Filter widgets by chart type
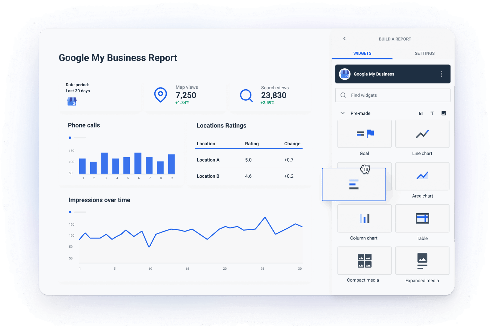 tap(421, 113)
